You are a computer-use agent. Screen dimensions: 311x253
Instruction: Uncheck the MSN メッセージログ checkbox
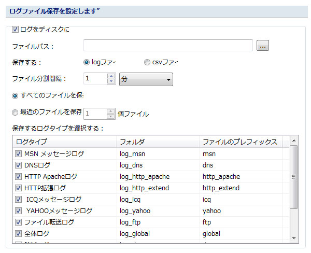tap(18, 154)
